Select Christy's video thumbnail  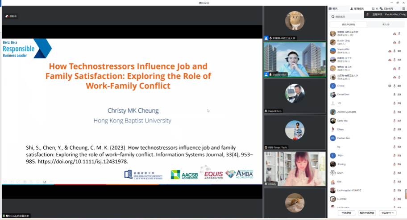295,168
